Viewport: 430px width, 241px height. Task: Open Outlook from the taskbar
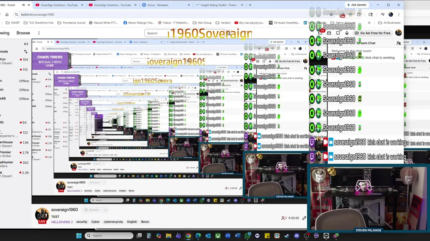coord(208,236)
